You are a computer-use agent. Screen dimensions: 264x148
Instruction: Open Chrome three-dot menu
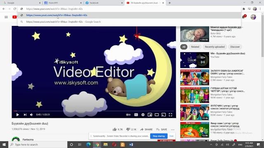pos(260,9)
